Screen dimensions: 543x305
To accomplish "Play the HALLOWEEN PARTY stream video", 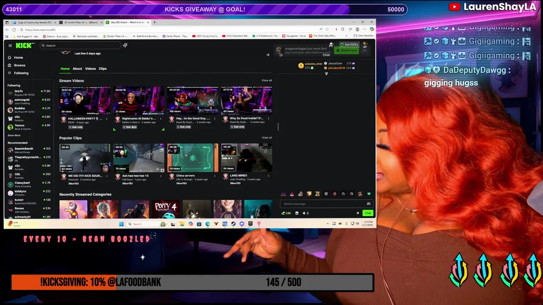I will 85,101.
